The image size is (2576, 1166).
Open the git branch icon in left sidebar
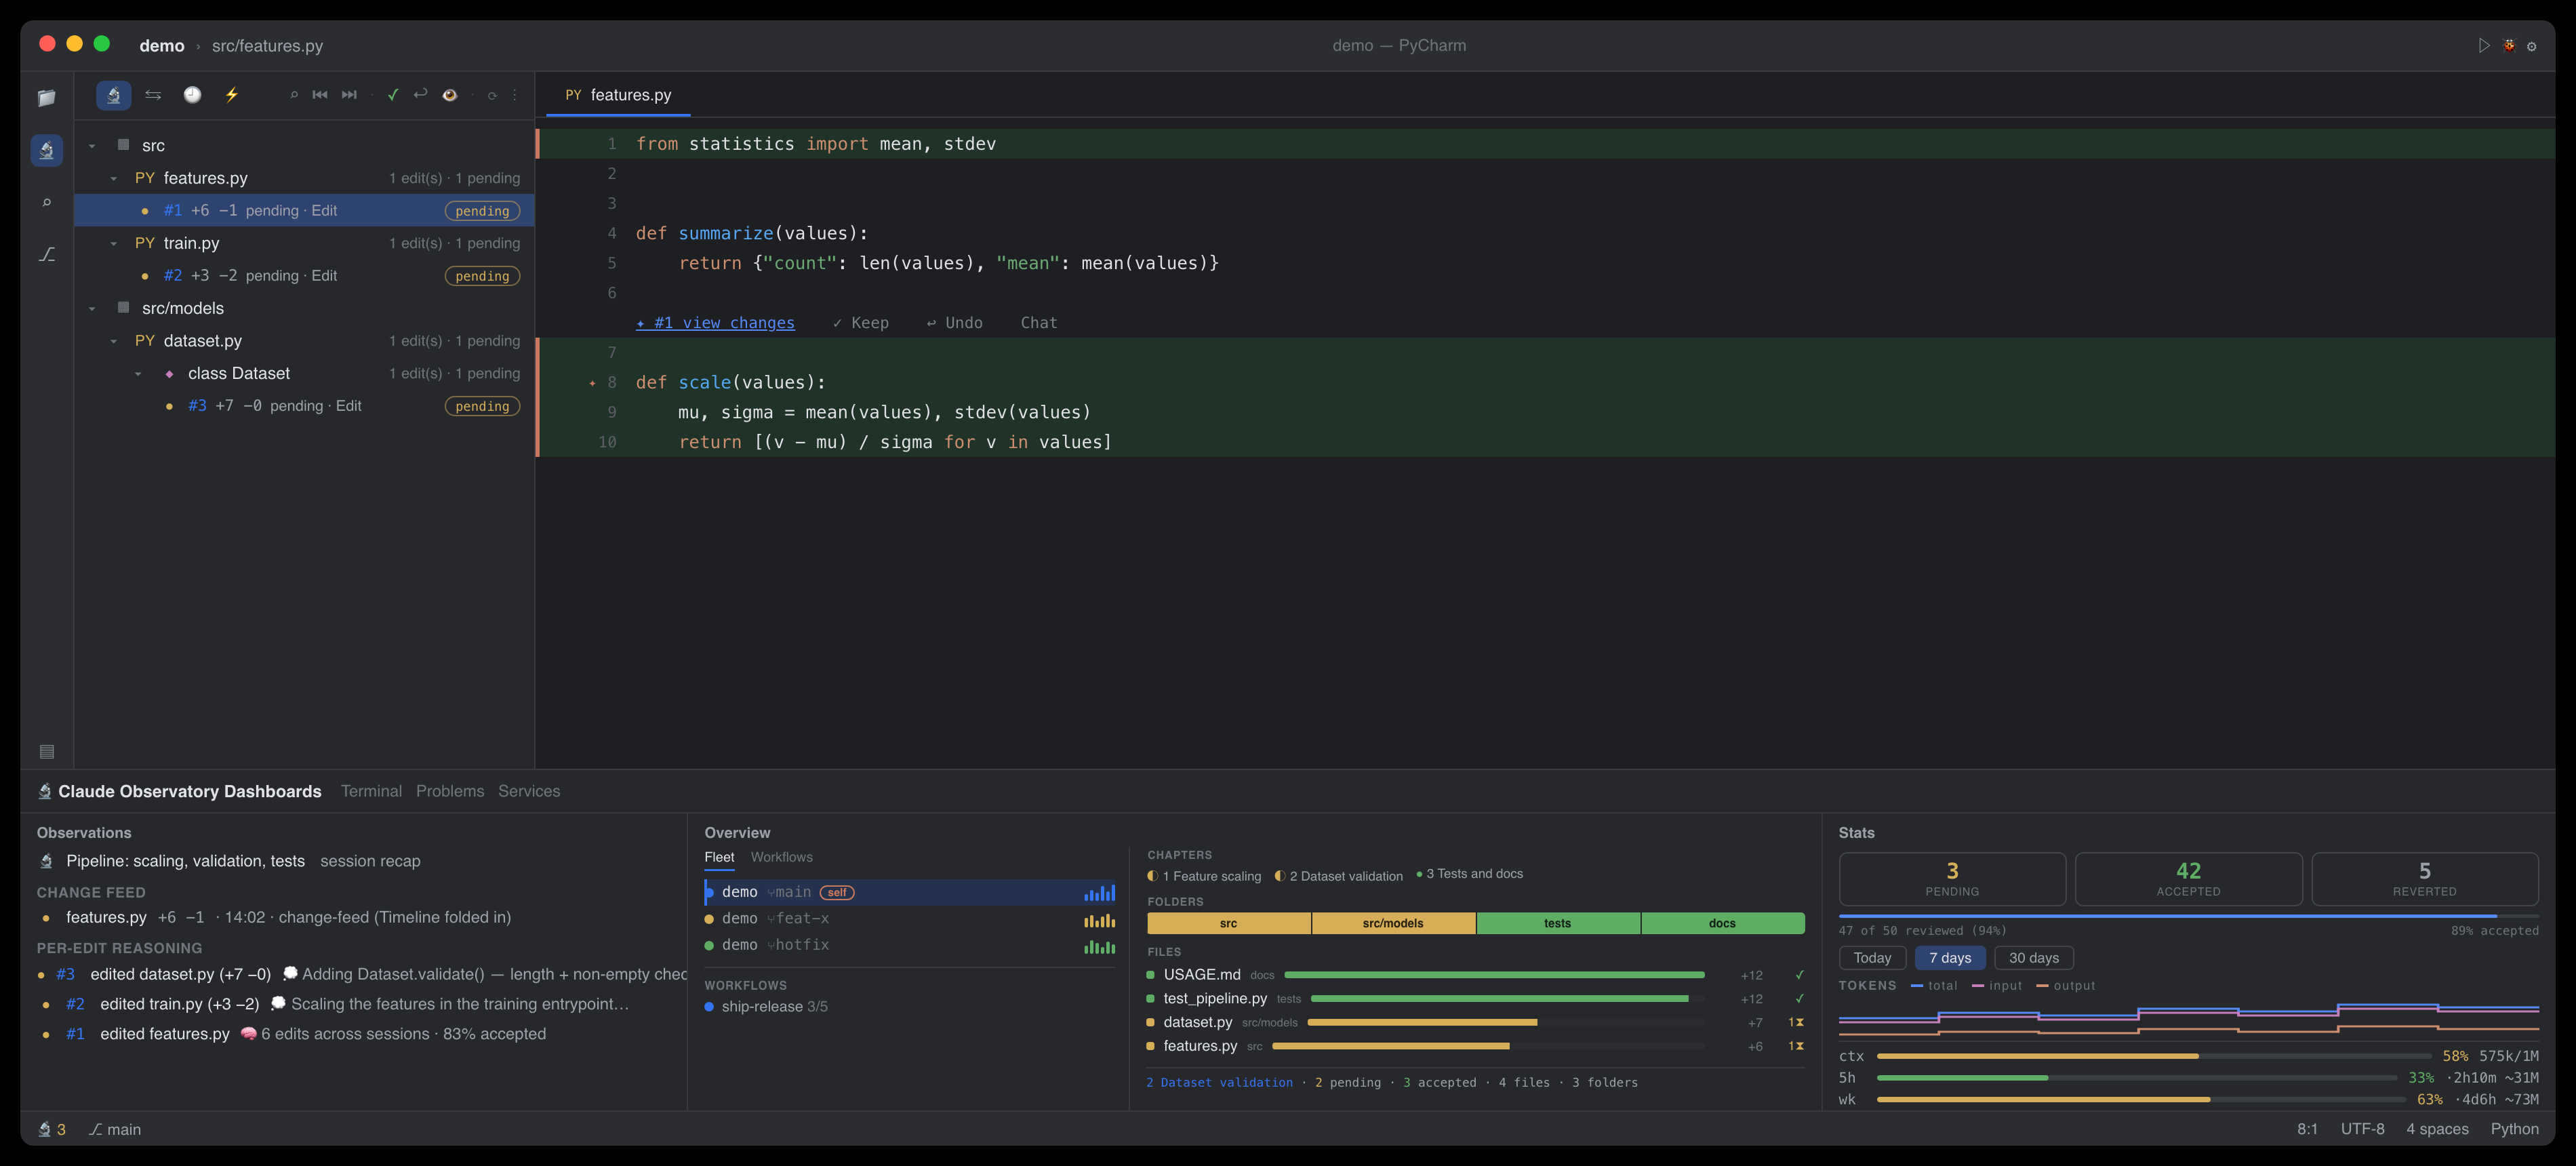click(x=46, y=254)
